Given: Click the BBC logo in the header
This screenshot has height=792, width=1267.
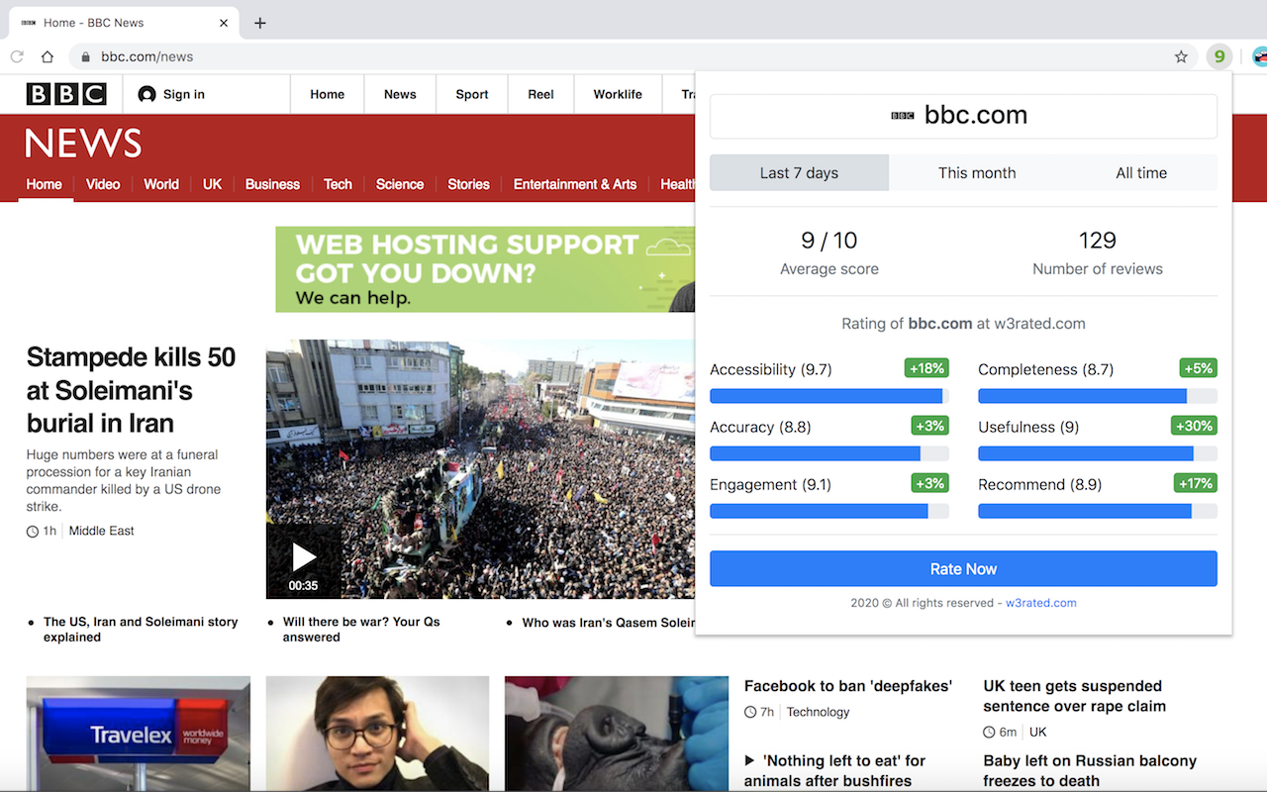Looking at the screenshot, I should click(x=65, y=93).
